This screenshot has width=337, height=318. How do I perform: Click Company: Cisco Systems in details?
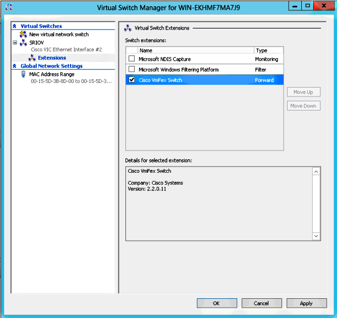click(x=155, y=183)
